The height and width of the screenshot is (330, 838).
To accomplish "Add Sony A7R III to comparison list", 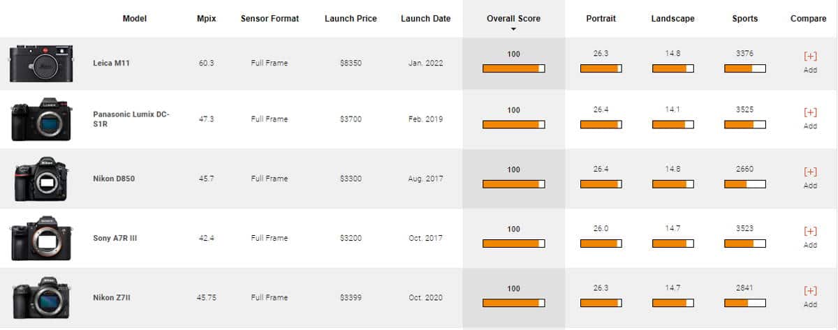I will [x=810, y=237].
